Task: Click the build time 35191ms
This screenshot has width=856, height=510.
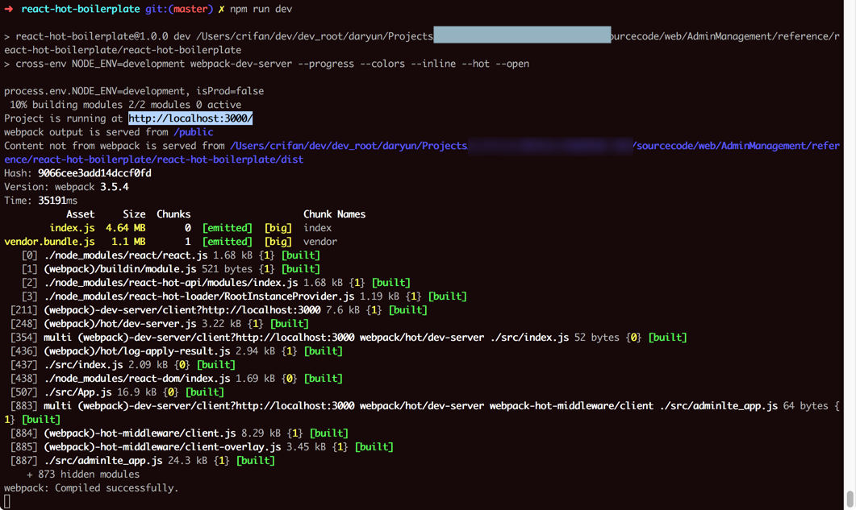Action: click(58, 201)
